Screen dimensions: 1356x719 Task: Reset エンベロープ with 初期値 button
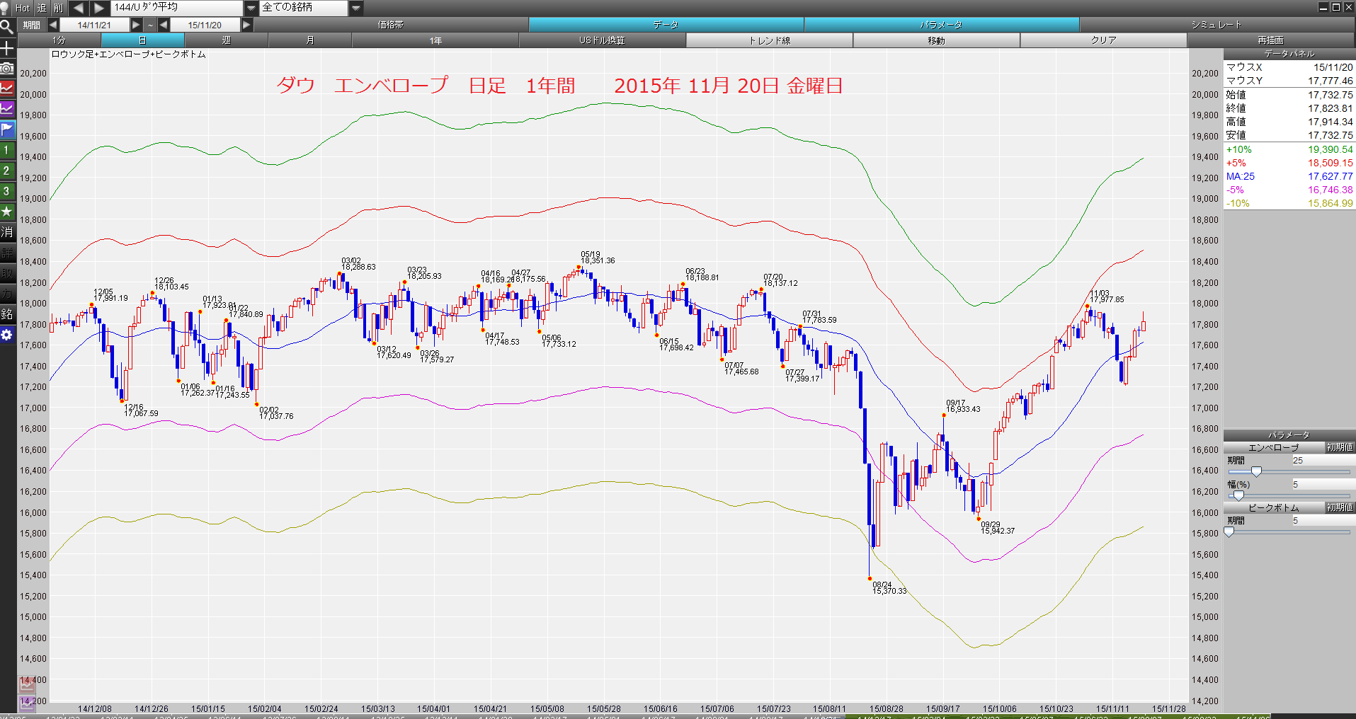point(1340,447)
